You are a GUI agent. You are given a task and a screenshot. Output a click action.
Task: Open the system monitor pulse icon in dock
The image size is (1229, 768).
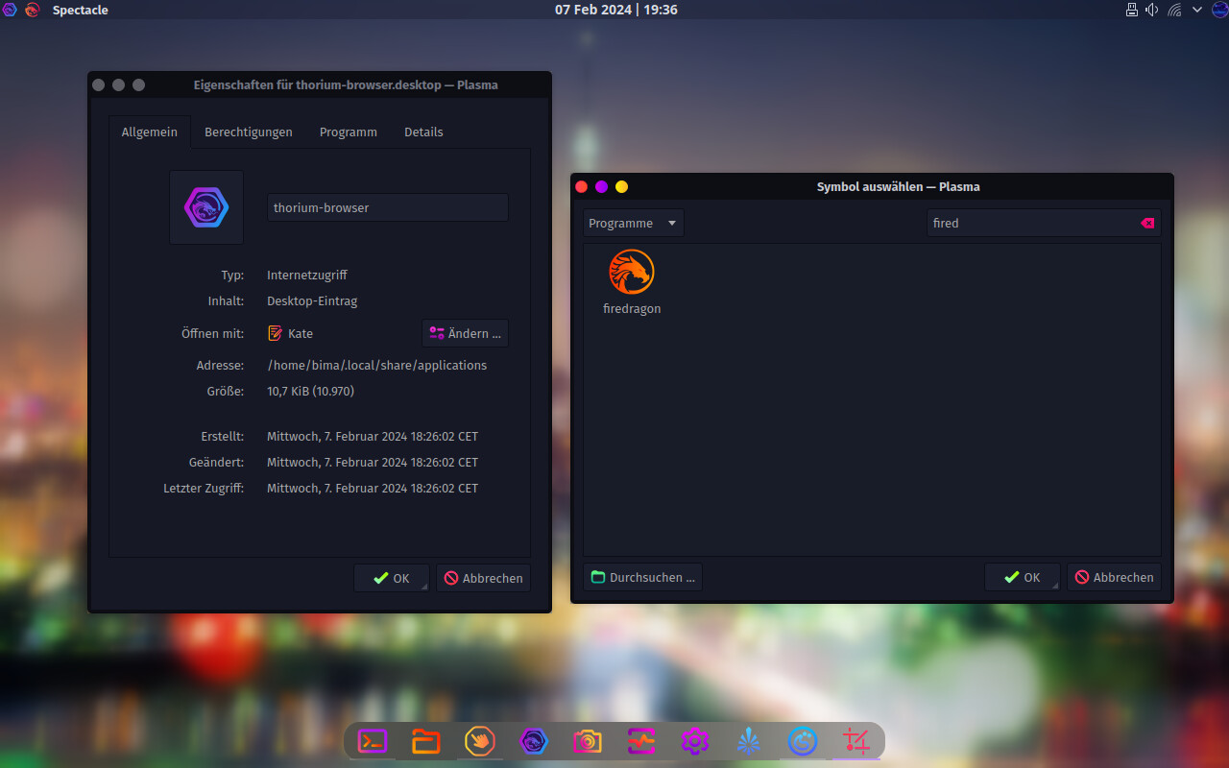(x=641, y=741)
